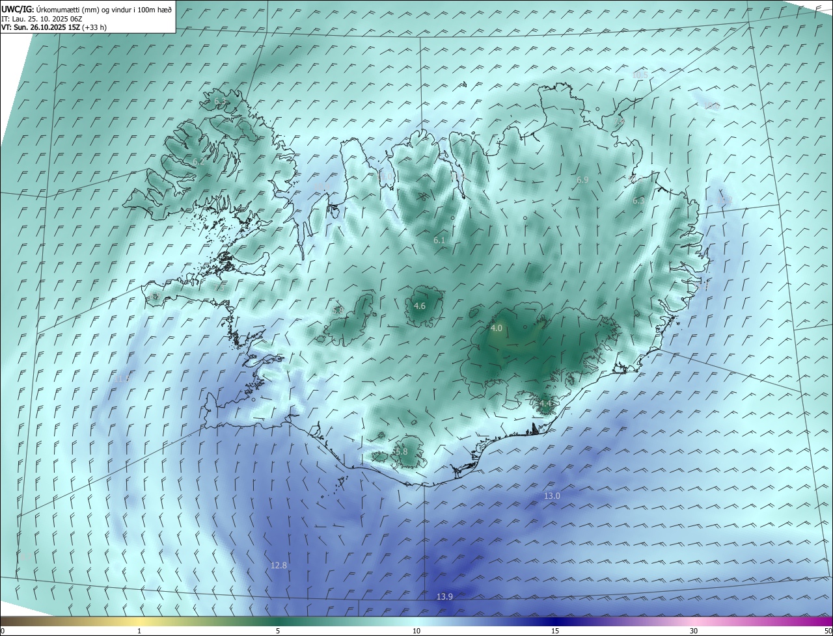Click the 10.5 value on the map
833x636 pixels.
[x=640, y=75]
